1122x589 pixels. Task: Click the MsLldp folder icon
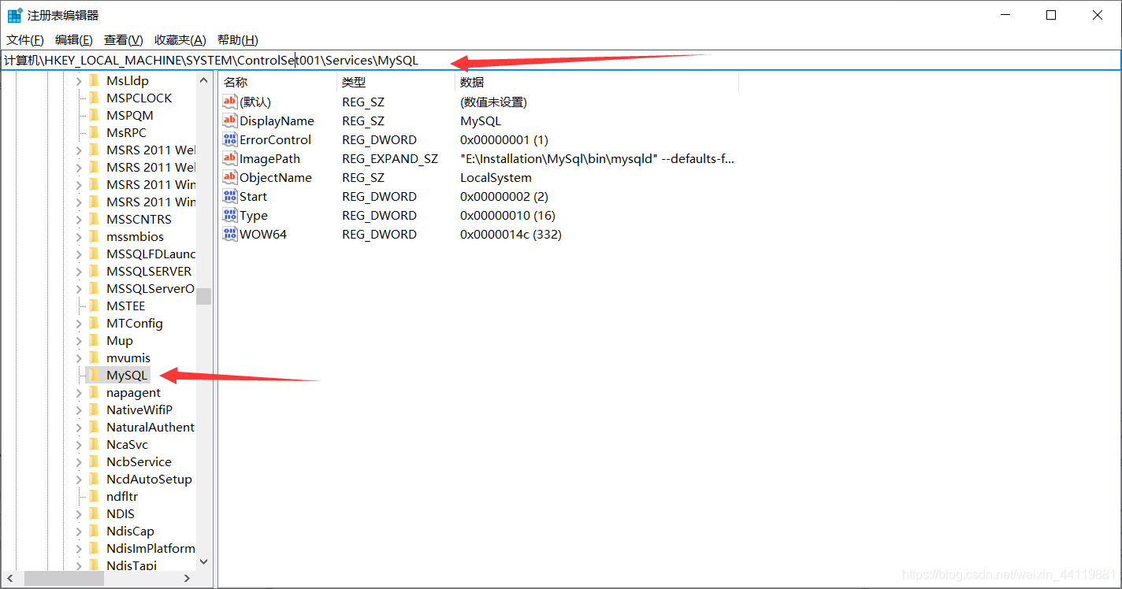[x=94, y=80]
